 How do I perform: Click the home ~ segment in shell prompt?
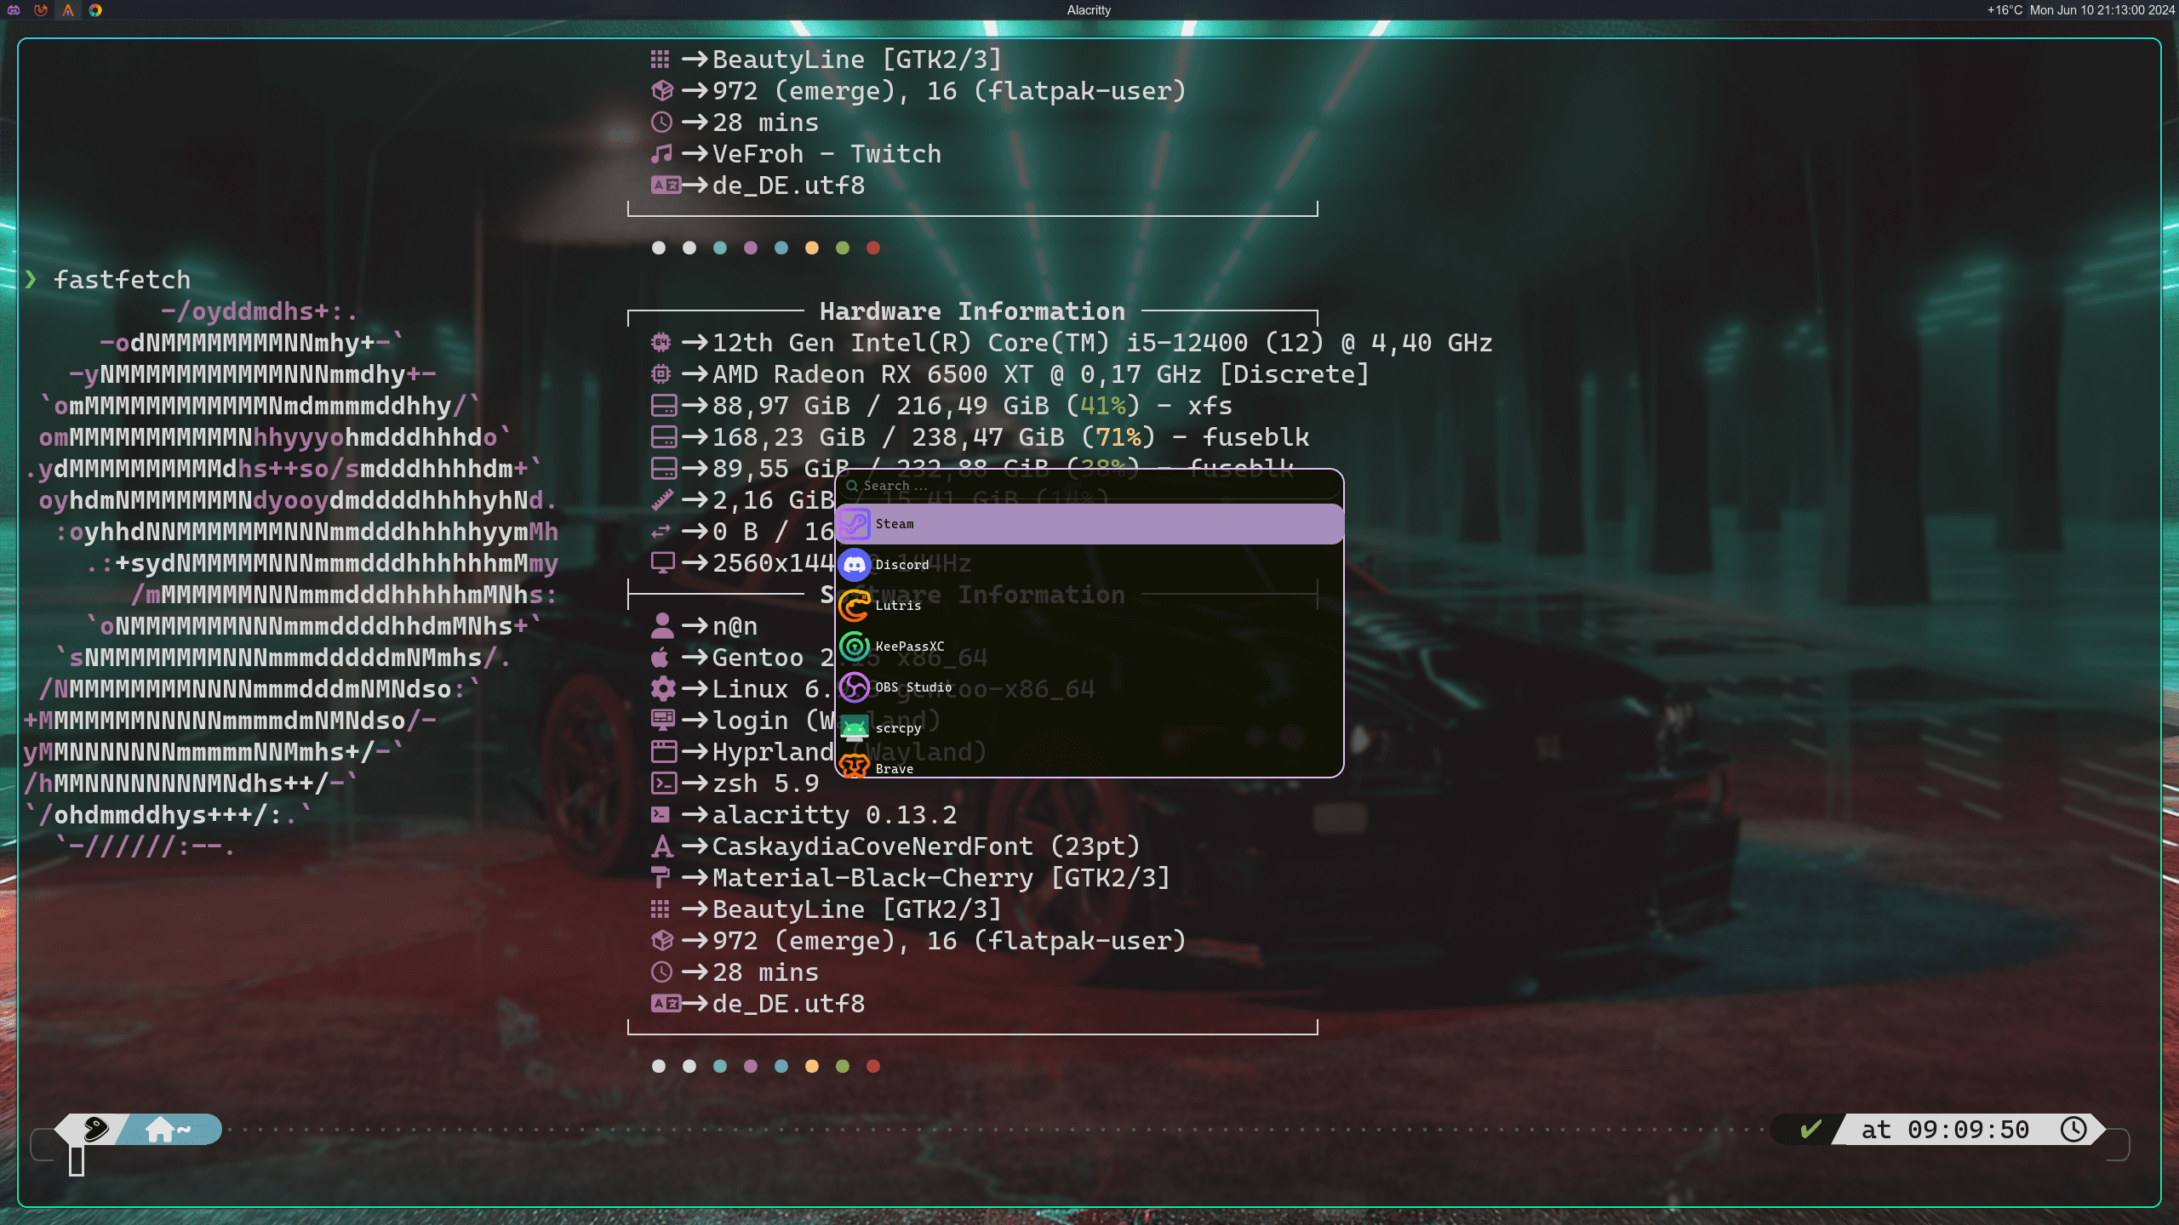[x=169, y=1129]
